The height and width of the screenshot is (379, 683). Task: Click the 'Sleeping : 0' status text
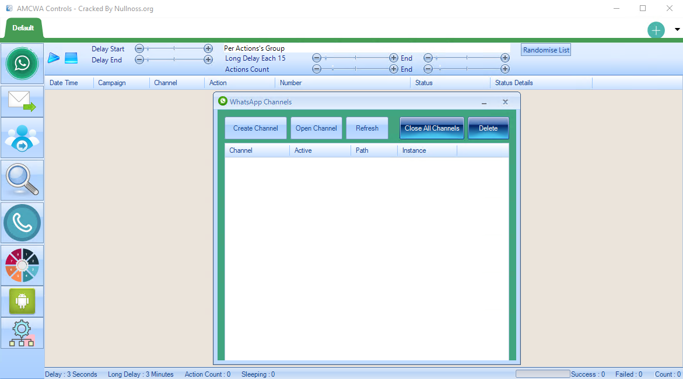pos(258,374)
